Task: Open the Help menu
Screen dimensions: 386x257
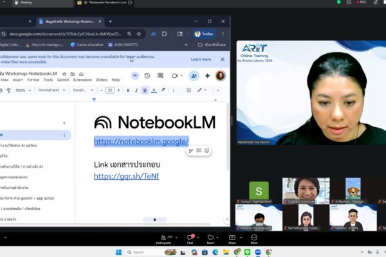Action: (115, 80)
